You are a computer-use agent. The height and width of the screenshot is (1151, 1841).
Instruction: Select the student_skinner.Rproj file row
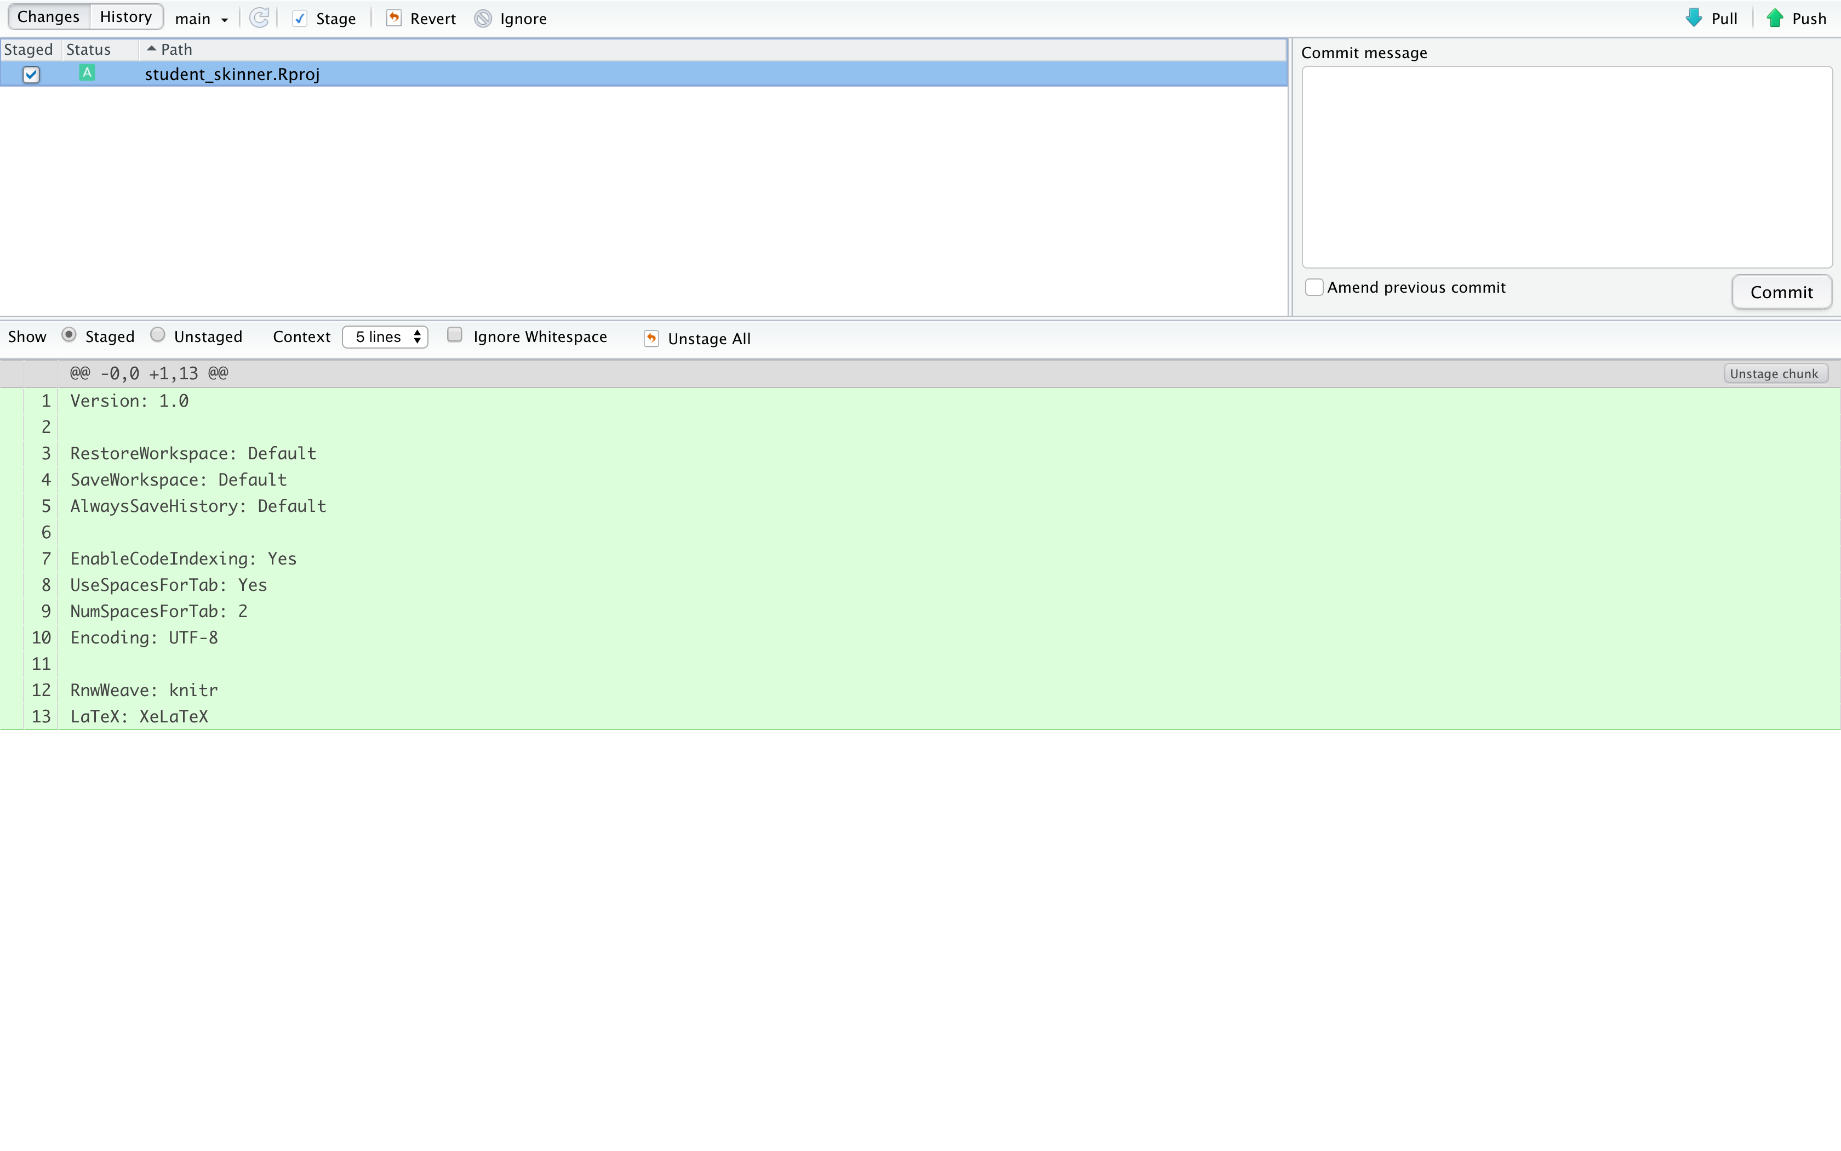644,75
